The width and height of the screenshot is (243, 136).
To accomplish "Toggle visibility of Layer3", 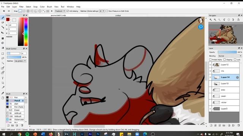I will tap(210, 109).
